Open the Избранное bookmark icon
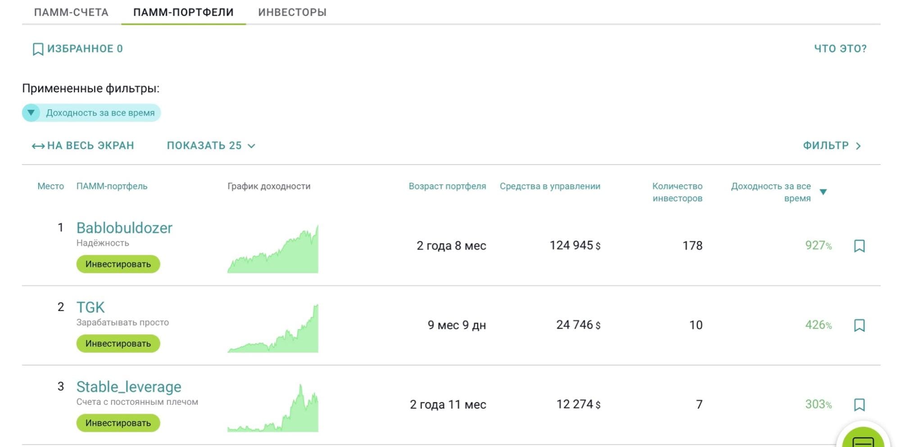 38,49
